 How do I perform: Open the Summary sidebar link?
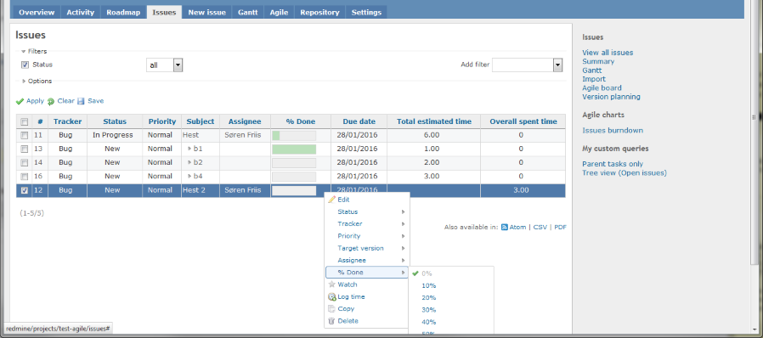tap(598, 61)
